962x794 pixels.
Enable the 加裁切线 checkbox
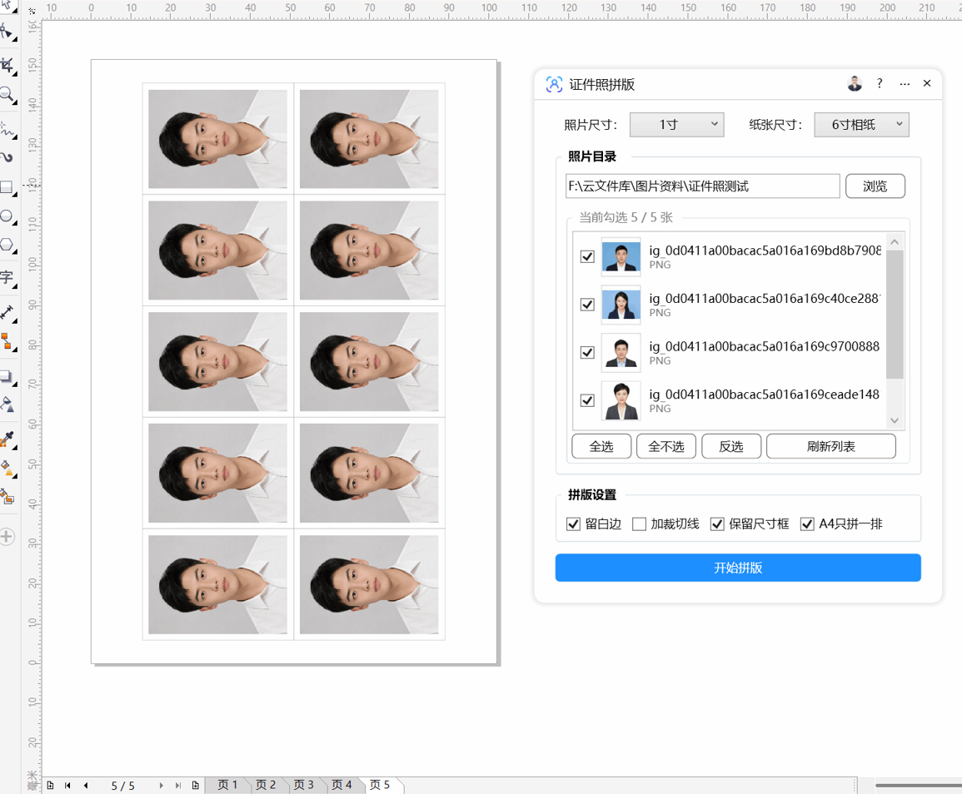point(640,524)
